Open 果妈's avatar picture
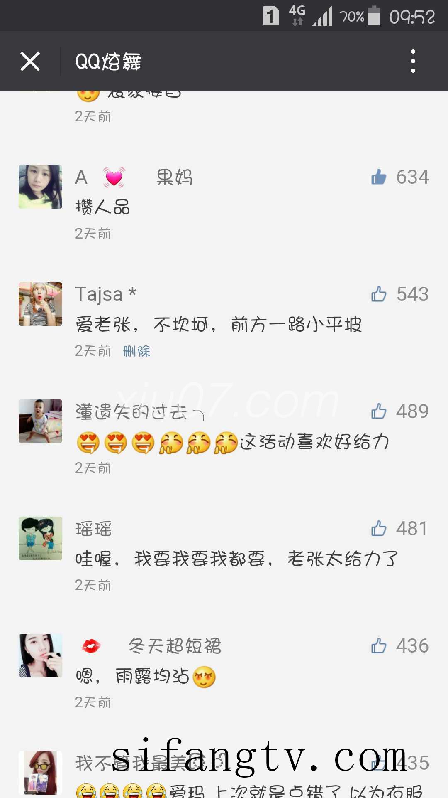The width and height of the screenshot is (448, 798). 40,187
